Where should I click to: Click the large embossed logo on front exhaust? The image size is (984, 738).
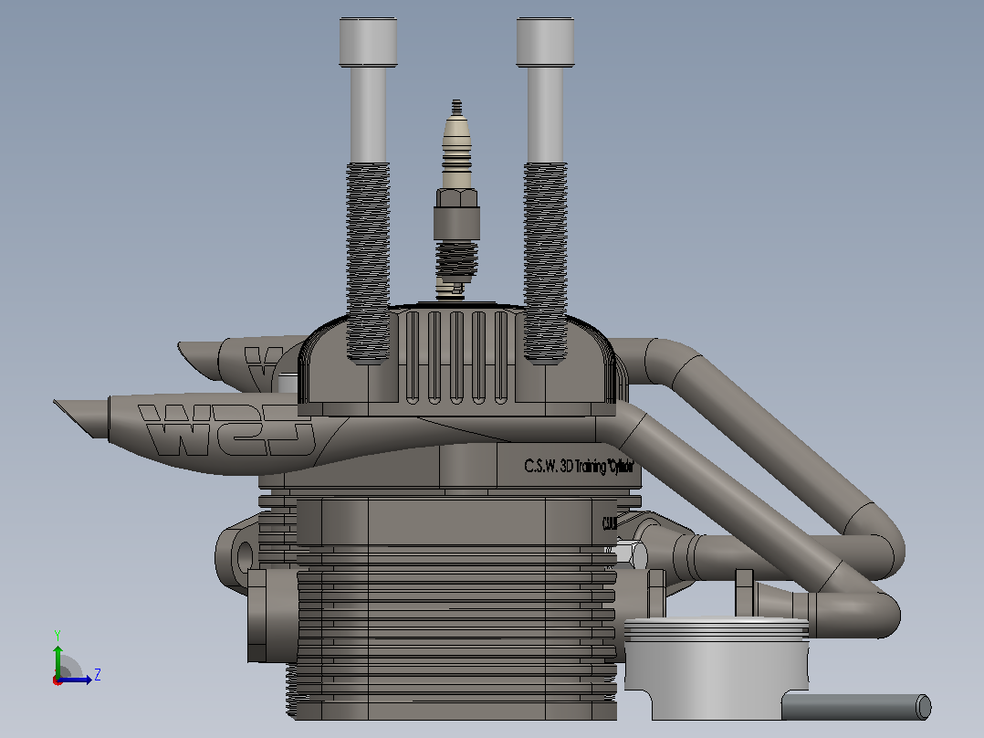225,429
